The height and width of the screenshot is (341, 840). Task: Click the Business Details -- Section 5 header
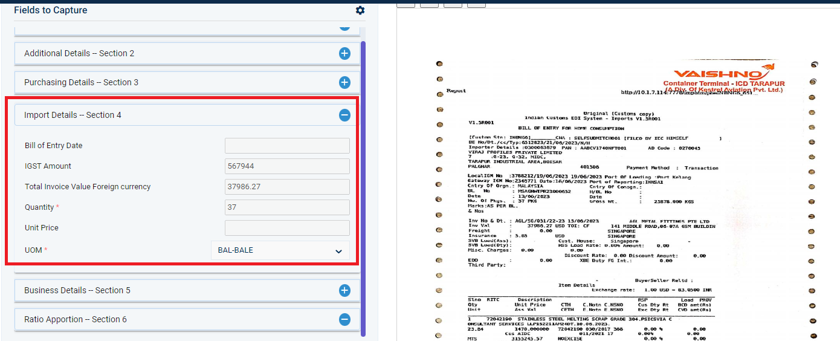coord(187,290)
